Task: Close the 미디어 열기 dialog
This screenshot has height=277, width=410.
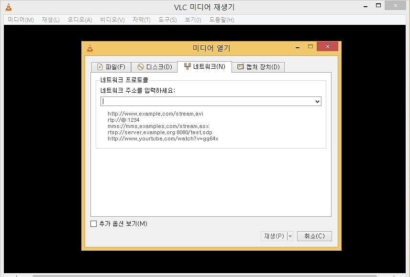Action: point(327,46)
